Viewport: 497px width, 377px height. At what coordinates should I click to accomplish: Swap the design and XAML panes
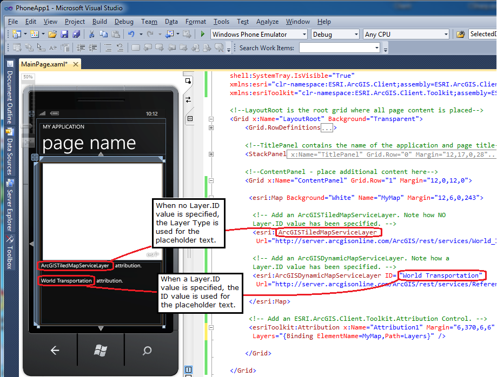pyautogui.click(x=188, y=100)
